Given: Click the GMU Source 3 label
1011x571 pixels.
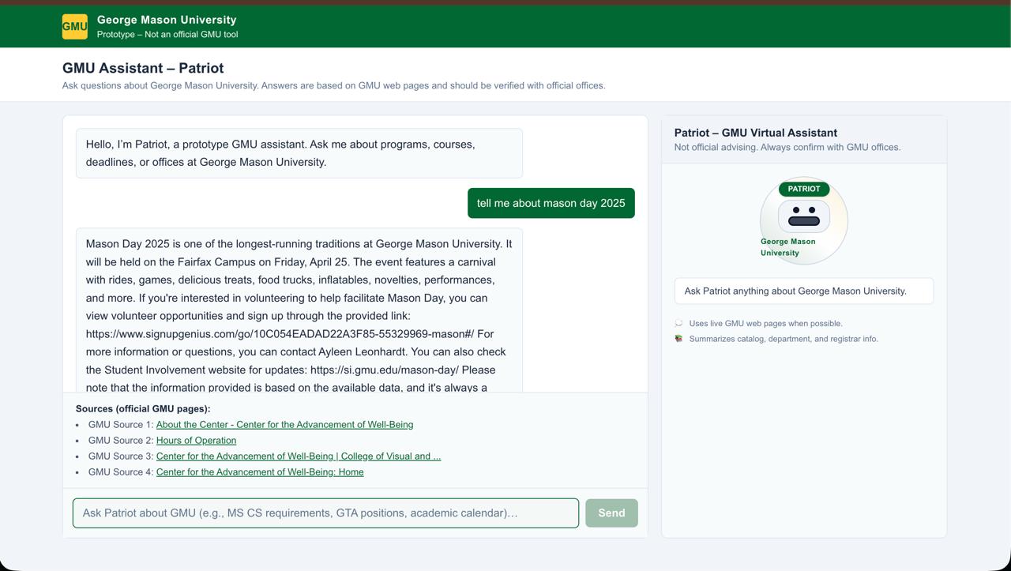Looking at the screenshot, I should pos(121,456).
